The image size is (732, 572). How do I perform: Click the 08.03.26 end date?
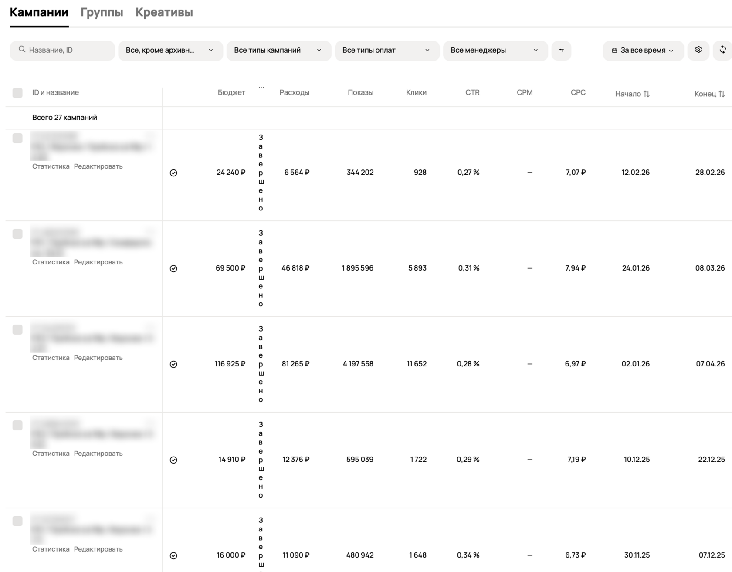pyautogui.click(x=710, y=268)
